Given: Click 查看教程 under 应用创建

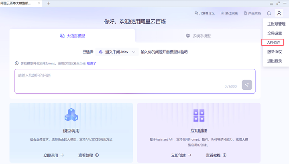Looking at the screenshot, I should click(x=213, y=155).
